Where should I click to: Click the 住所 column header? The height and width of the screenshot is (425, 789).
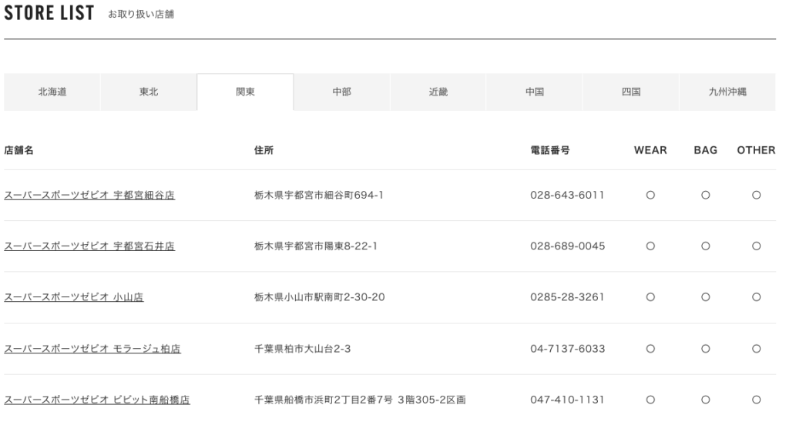click(x=264, y=150)
